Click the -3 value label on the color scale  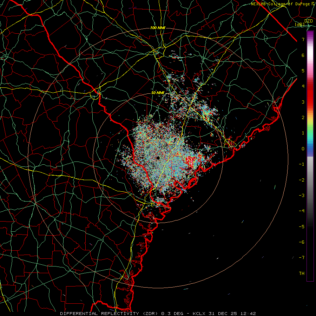click(x=302, y=196)
